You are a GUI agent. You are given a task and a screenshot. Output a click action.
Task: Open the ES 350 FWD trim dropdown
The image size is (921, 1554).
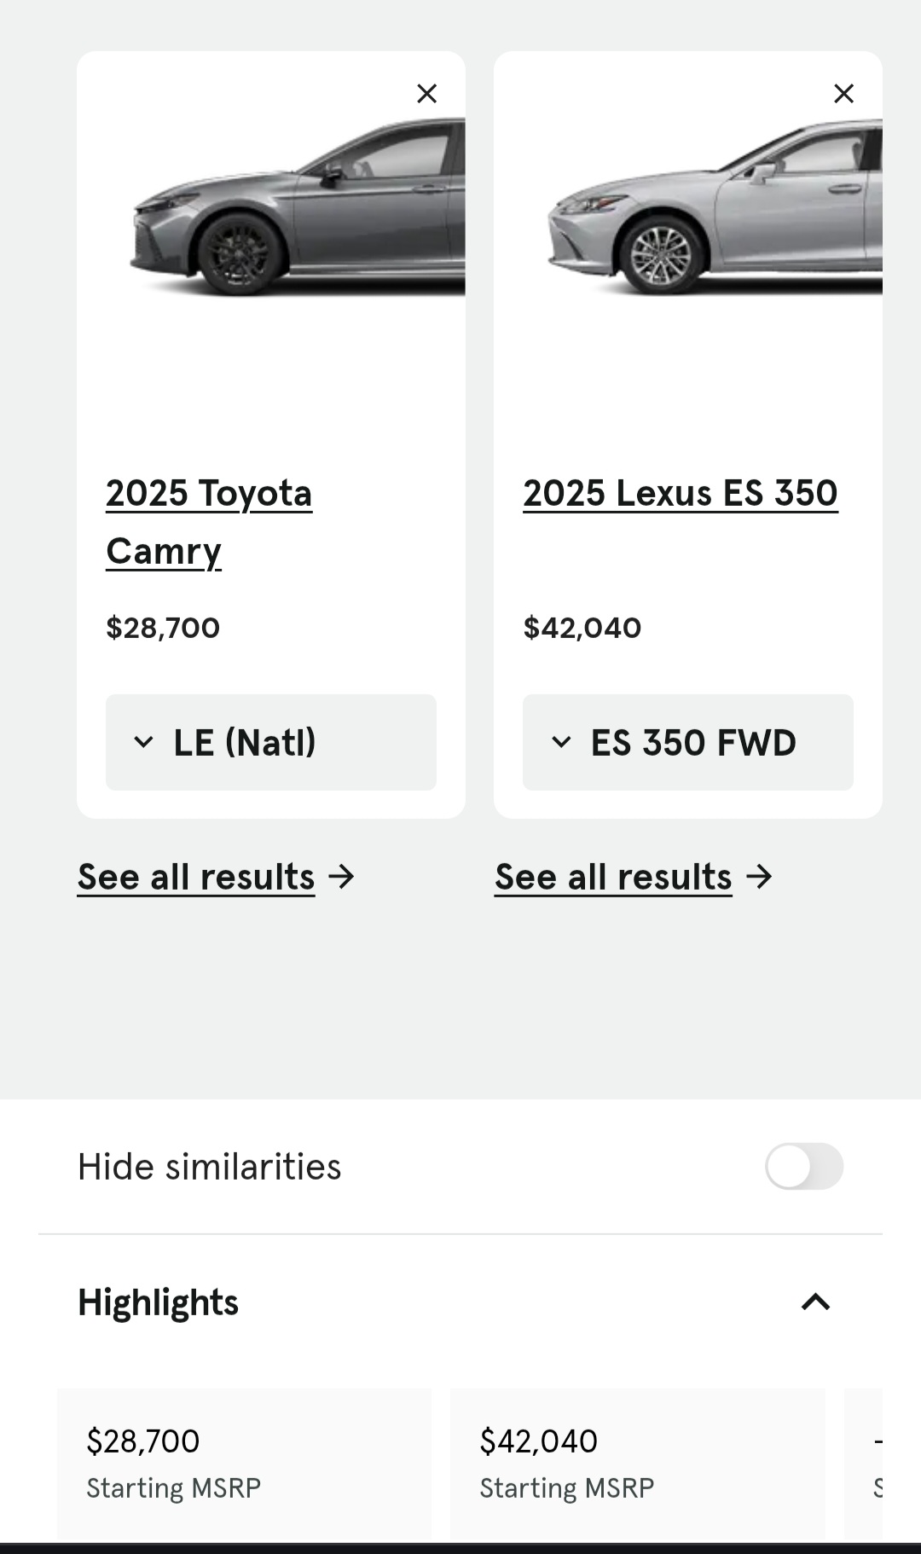(x=688, y=742)
